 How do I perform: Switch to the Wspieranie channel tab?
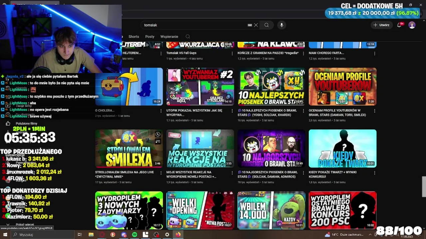[x=169, y=37]
